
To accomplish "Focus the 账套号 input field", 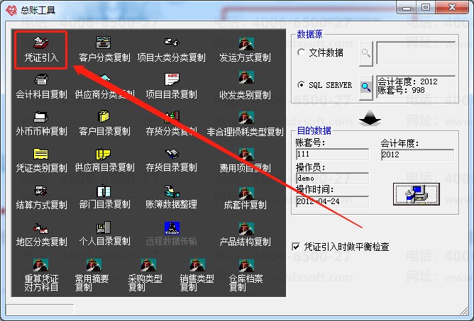I will click(x=332, y=154).
